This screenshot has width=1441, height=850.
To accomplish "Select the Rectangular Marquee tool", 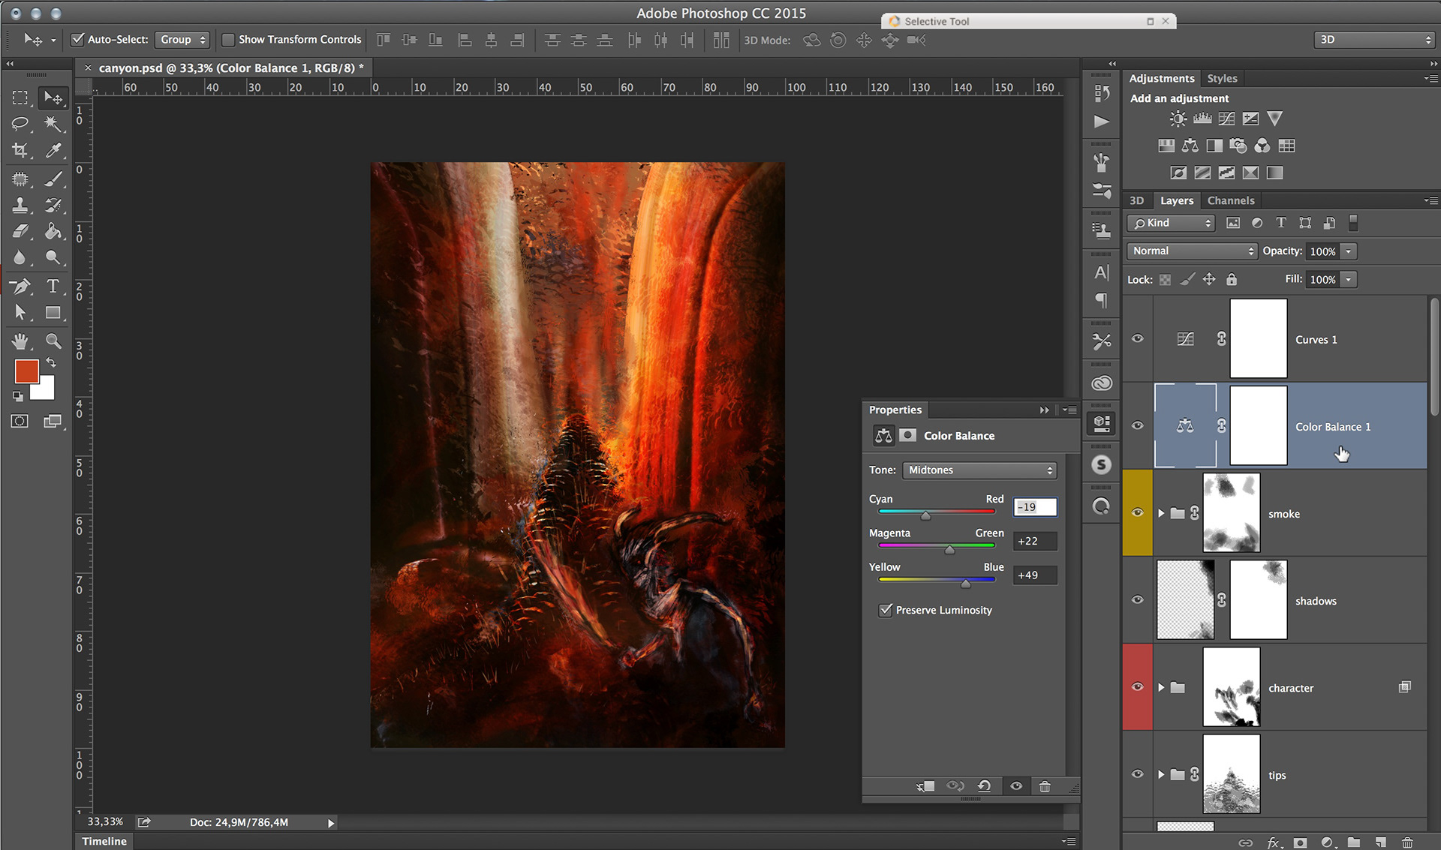I will pos(20,98).
